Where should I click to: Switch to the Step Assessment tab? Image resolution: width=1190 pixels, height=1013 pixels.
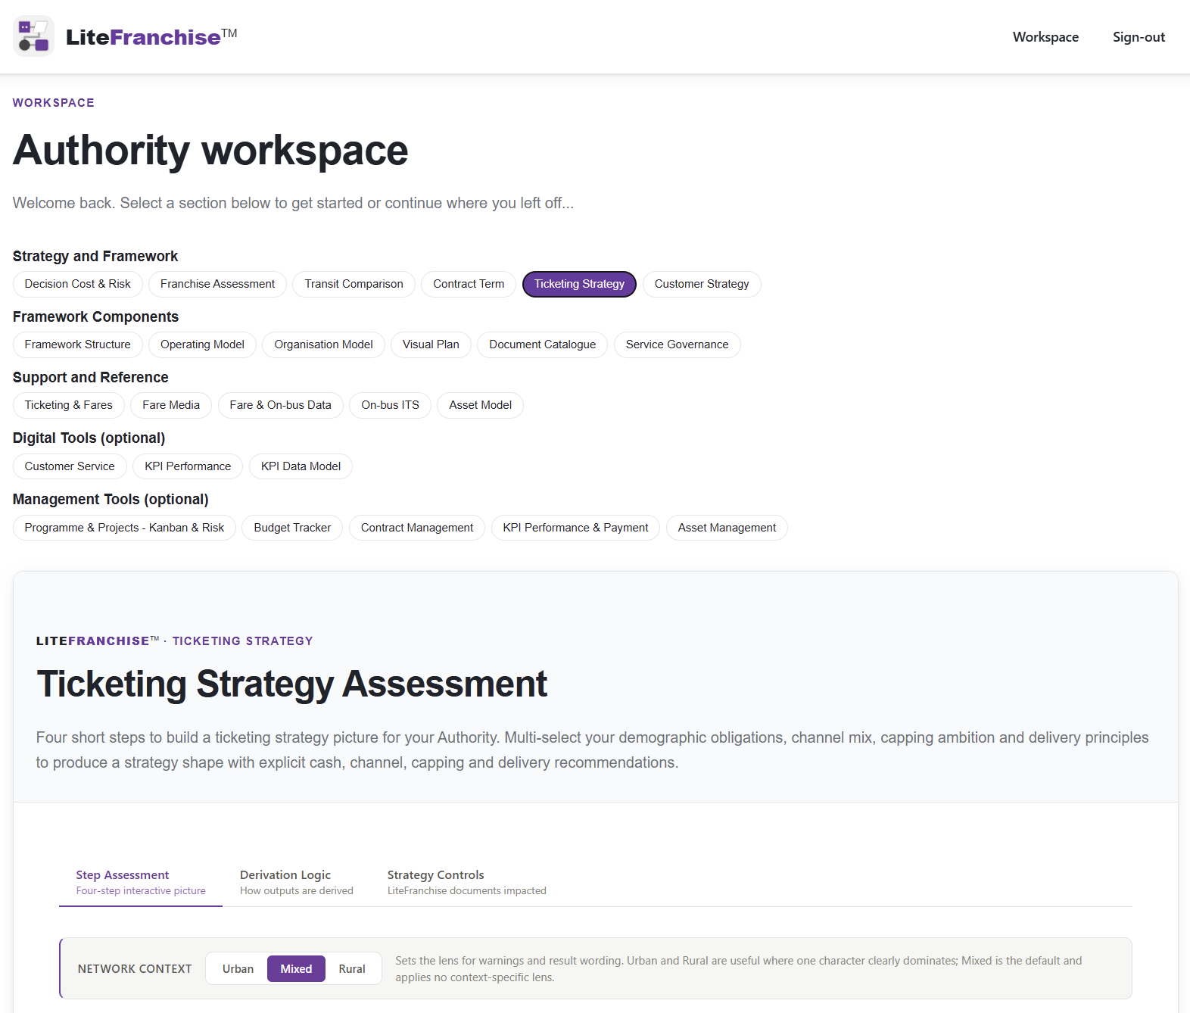coord(141,882)
